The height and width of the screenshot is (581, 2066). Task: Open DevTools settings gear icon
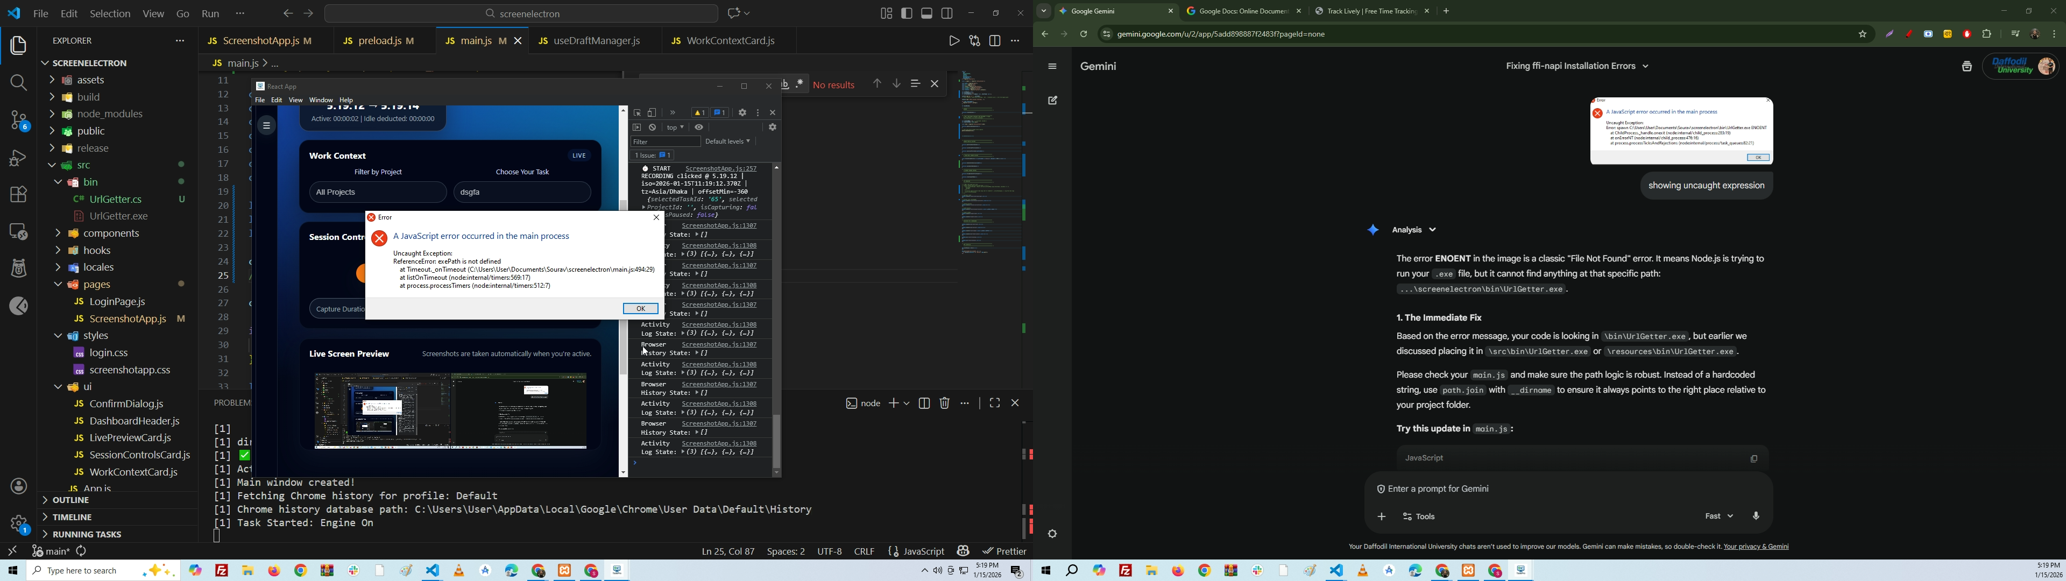coord(742,113)
